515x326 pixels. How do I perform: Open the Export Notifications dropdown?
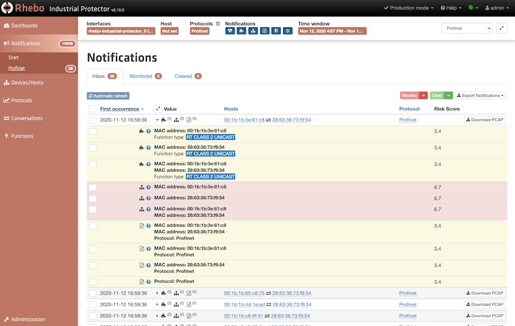coord(480,95)
